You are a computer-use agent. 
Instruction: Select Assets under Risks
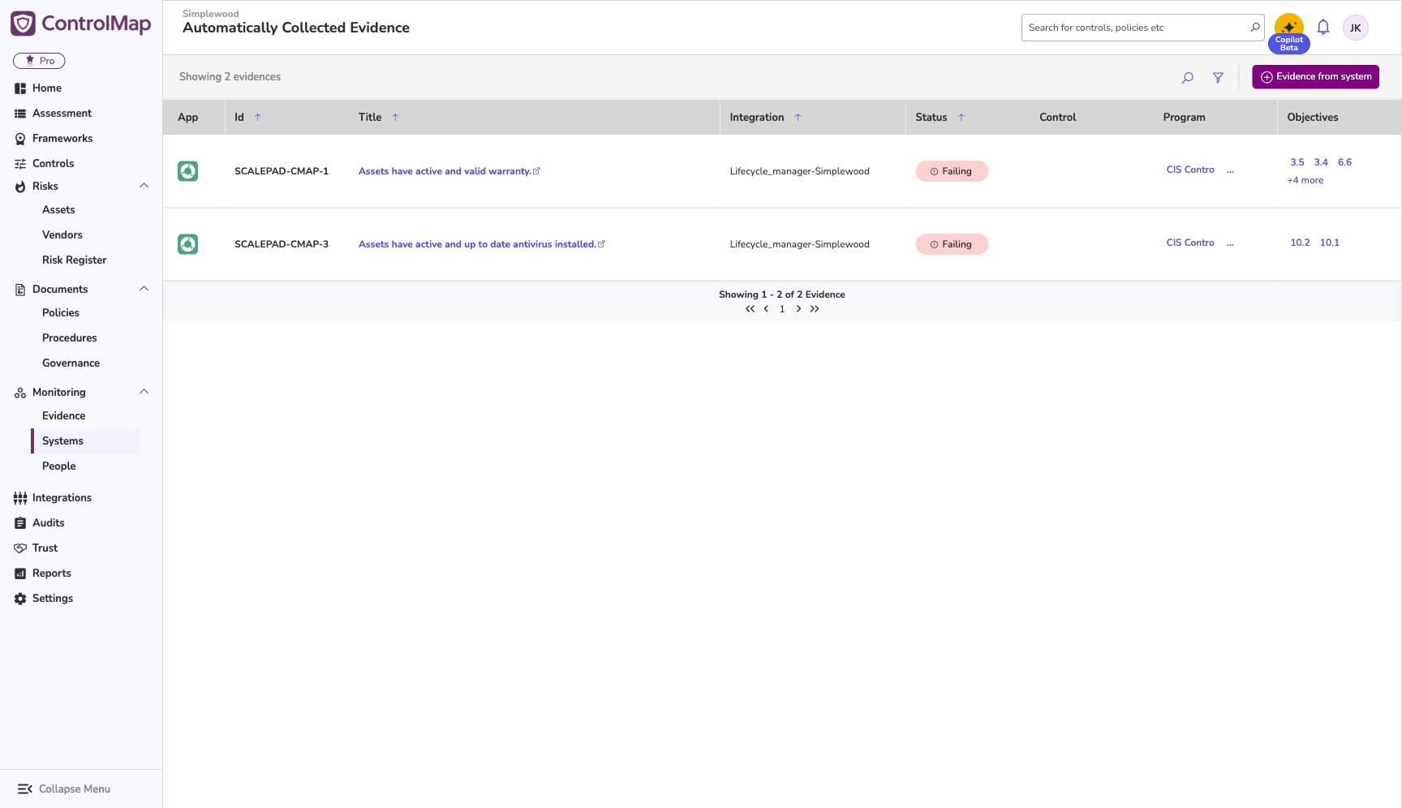58,210
